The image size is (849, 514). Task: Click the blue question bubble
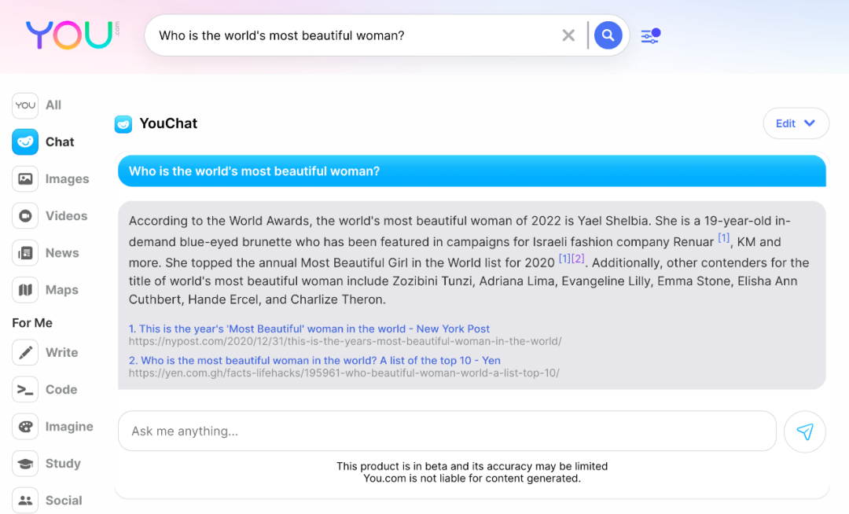(472, 171)
